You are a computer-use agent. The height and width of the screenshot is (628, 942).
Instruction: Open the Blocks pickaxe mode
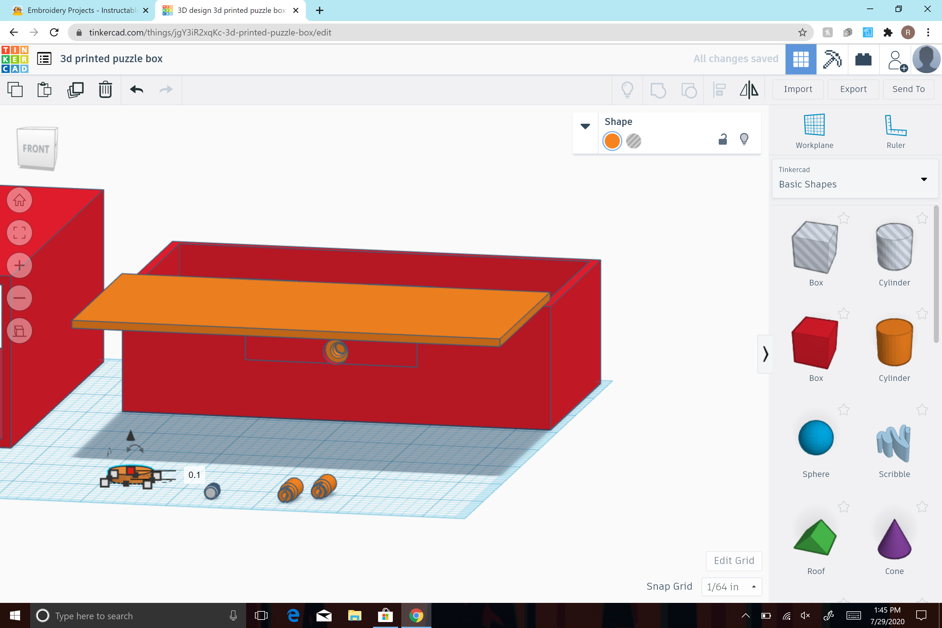tap(832, 59)
